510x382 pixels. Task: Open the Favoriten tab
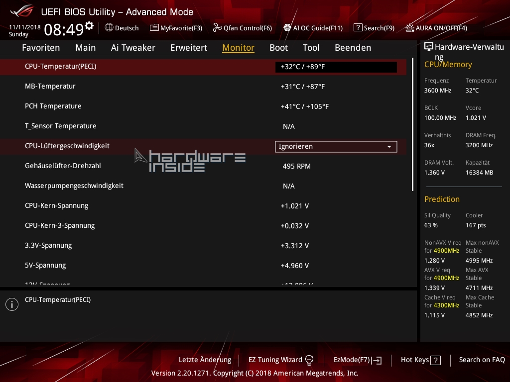41,48
